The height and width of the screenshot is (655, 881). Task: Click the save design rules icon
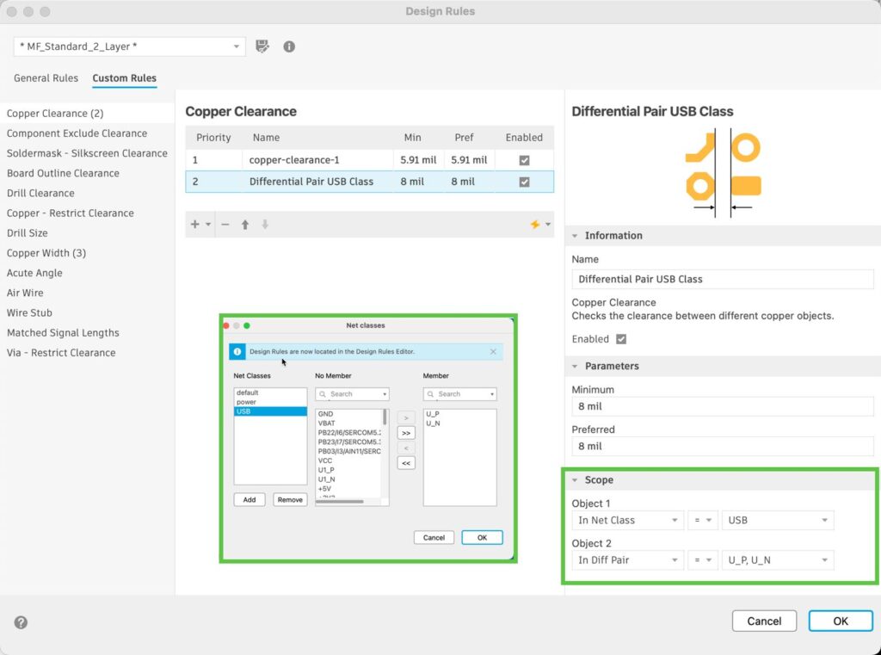coord(262,46)
